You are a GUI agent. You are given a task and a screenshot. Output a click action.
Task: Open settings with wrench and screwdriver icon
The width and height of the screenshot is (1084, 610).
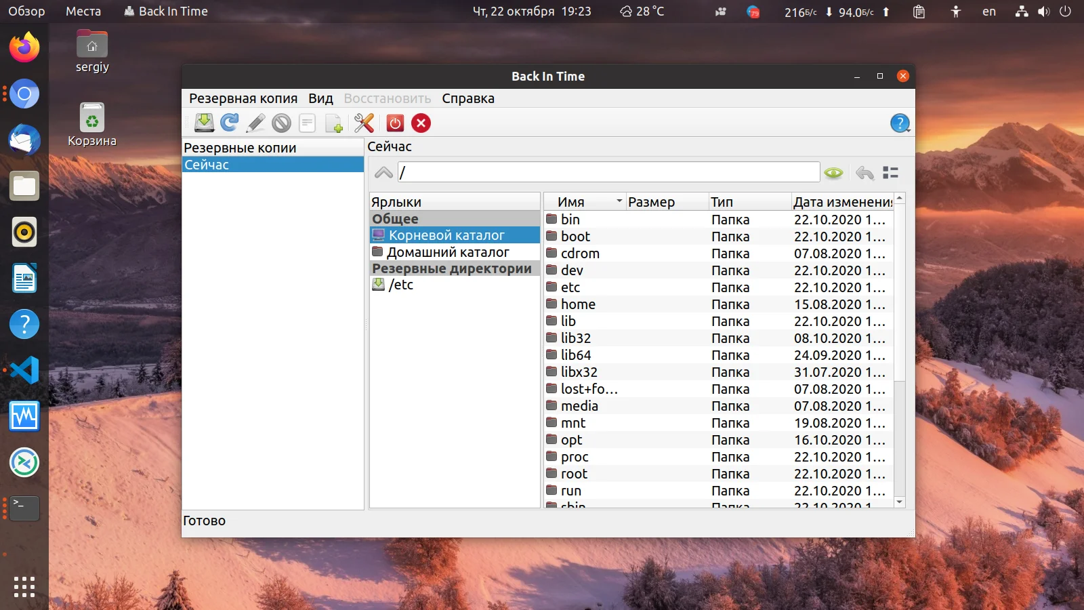pos(364,123)
